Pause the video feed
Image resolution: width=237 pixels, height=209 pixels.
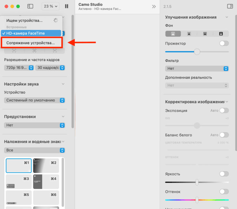pyautogui.click(x=67, y=6)
